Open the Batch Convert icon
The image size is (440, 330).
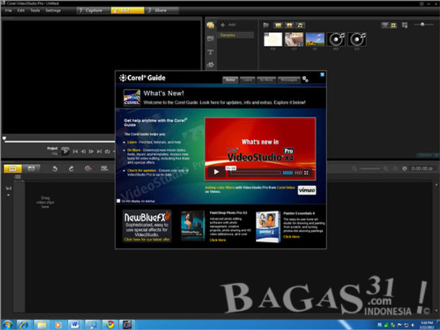click(x=105, y=169)
